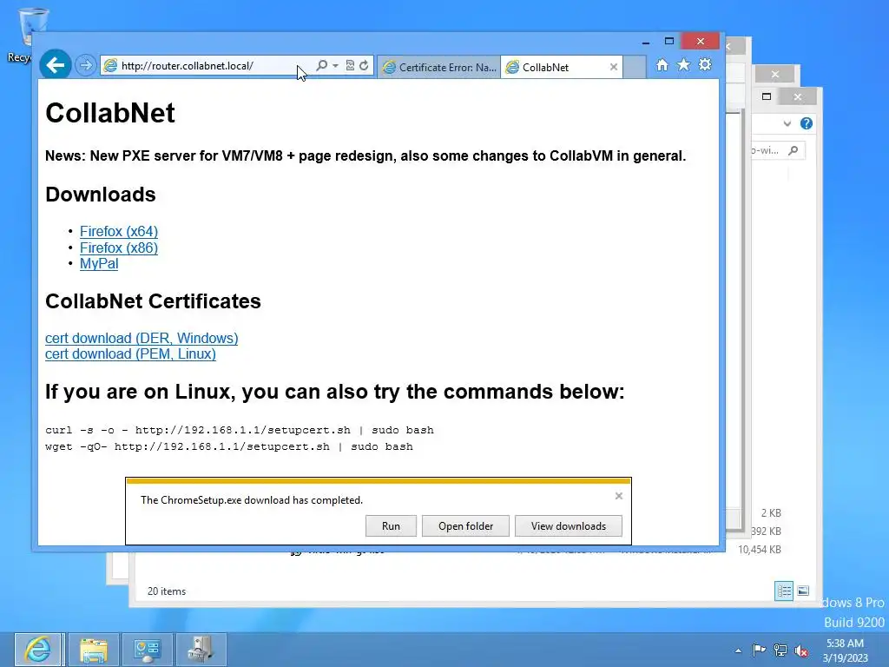
Task: Close the CollabNet tab
Action: click(x=614, y=67)
